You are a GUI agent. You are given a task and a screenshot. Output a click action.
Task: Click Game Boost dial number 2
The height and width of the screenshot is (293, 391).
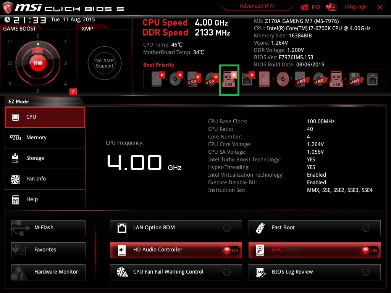(x=65, y=63)
